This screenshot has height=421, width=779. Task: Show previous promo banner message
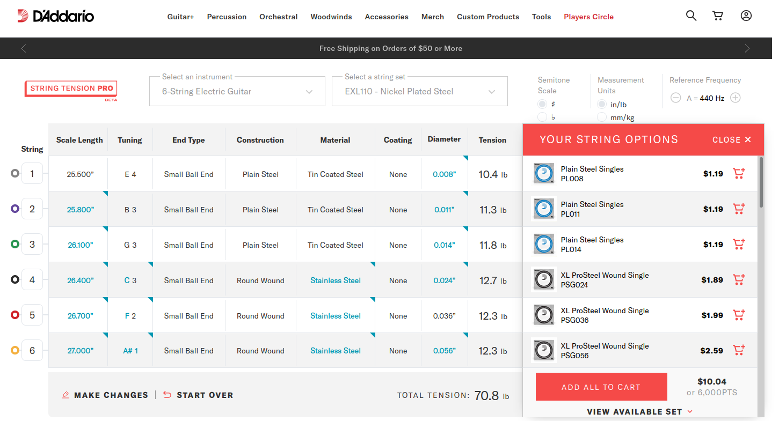(x=24, y=48)
